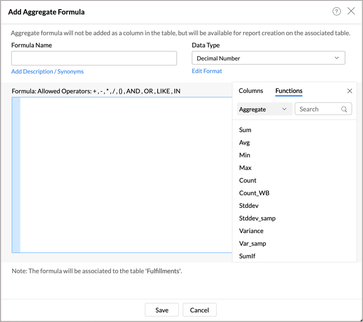Viewport: 363px width, 322px height.
Task: Choose the SumIf function entry
Action: 247,256
